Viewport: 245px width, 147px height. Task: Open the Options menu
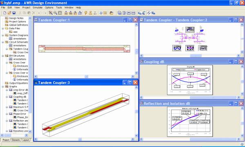pyautogui.click(x=49, y=7)
